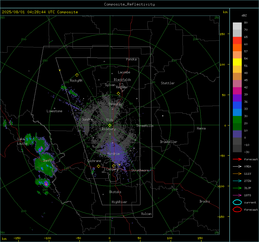Click the yellow diamond marker near RockyMH
Screen dimensions: 259x242
coord(77,75)
